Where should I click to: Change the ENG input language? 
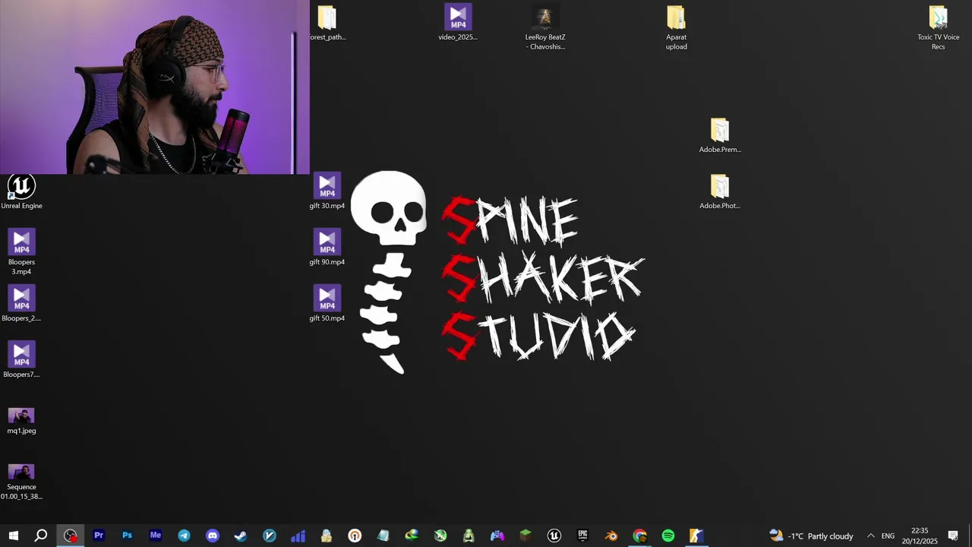[888, 536]
